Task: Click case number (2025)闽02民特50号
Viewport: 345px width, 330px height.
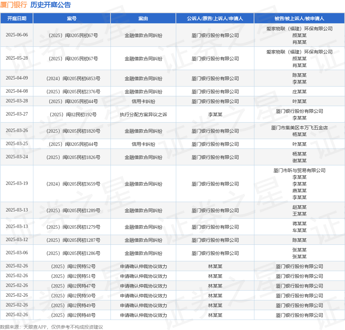Action: pos(73,296)
